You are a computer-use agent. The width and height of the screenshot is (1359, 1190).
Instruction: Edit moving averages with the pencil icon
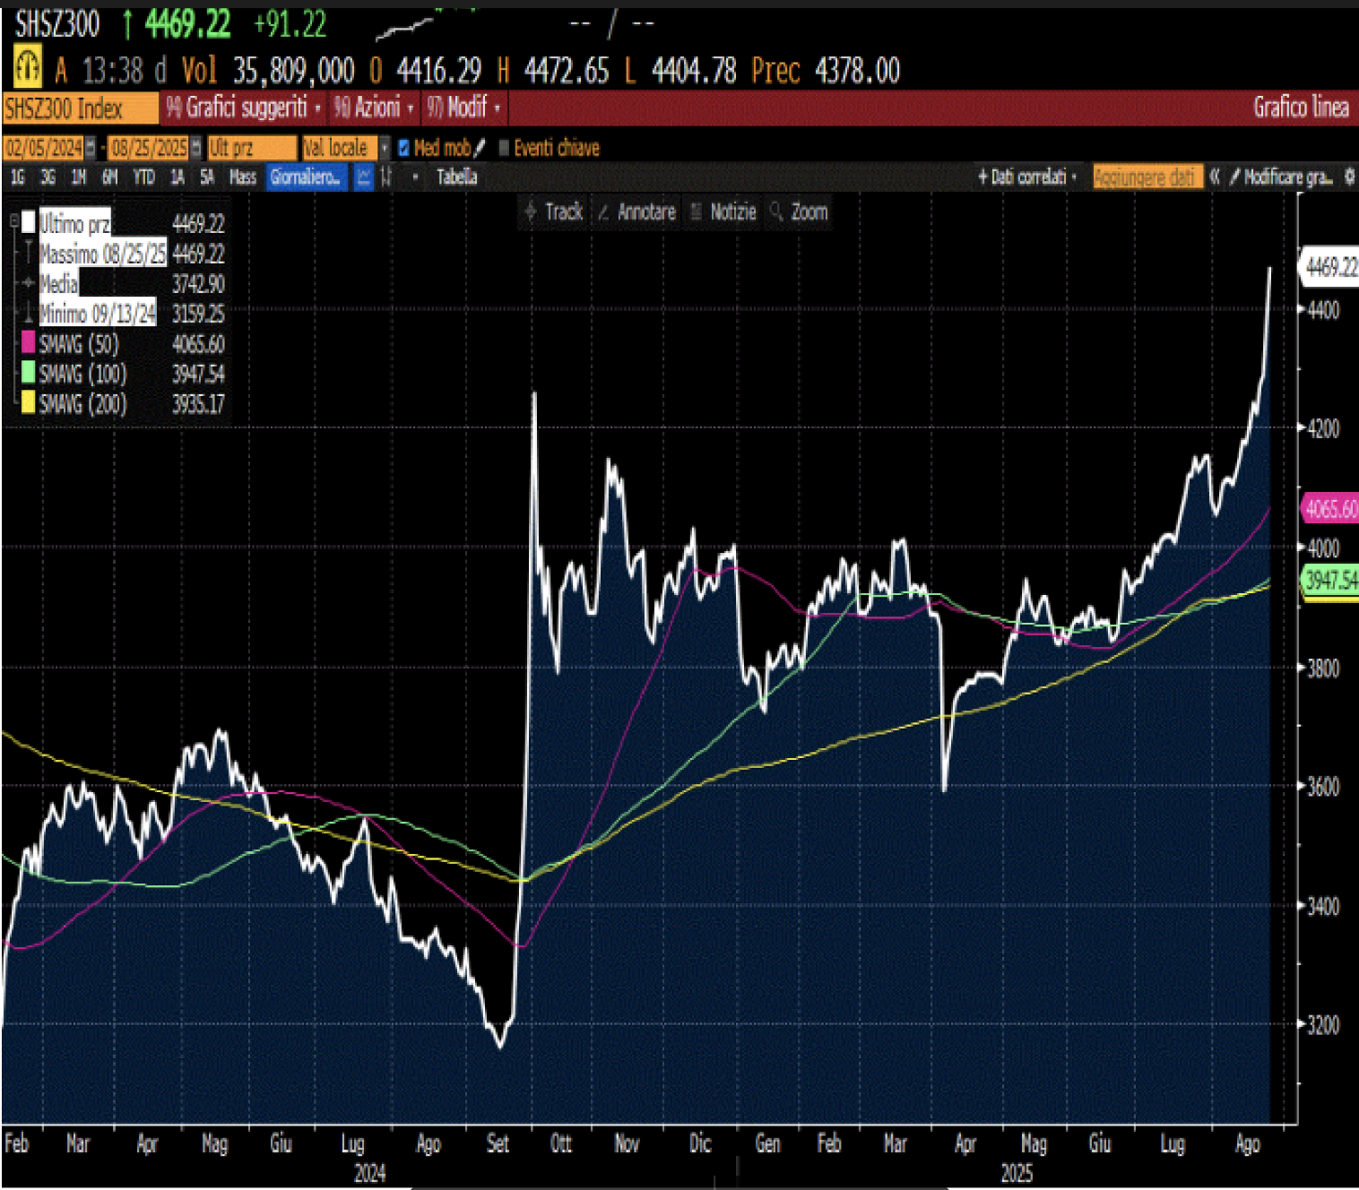[480, 147]
